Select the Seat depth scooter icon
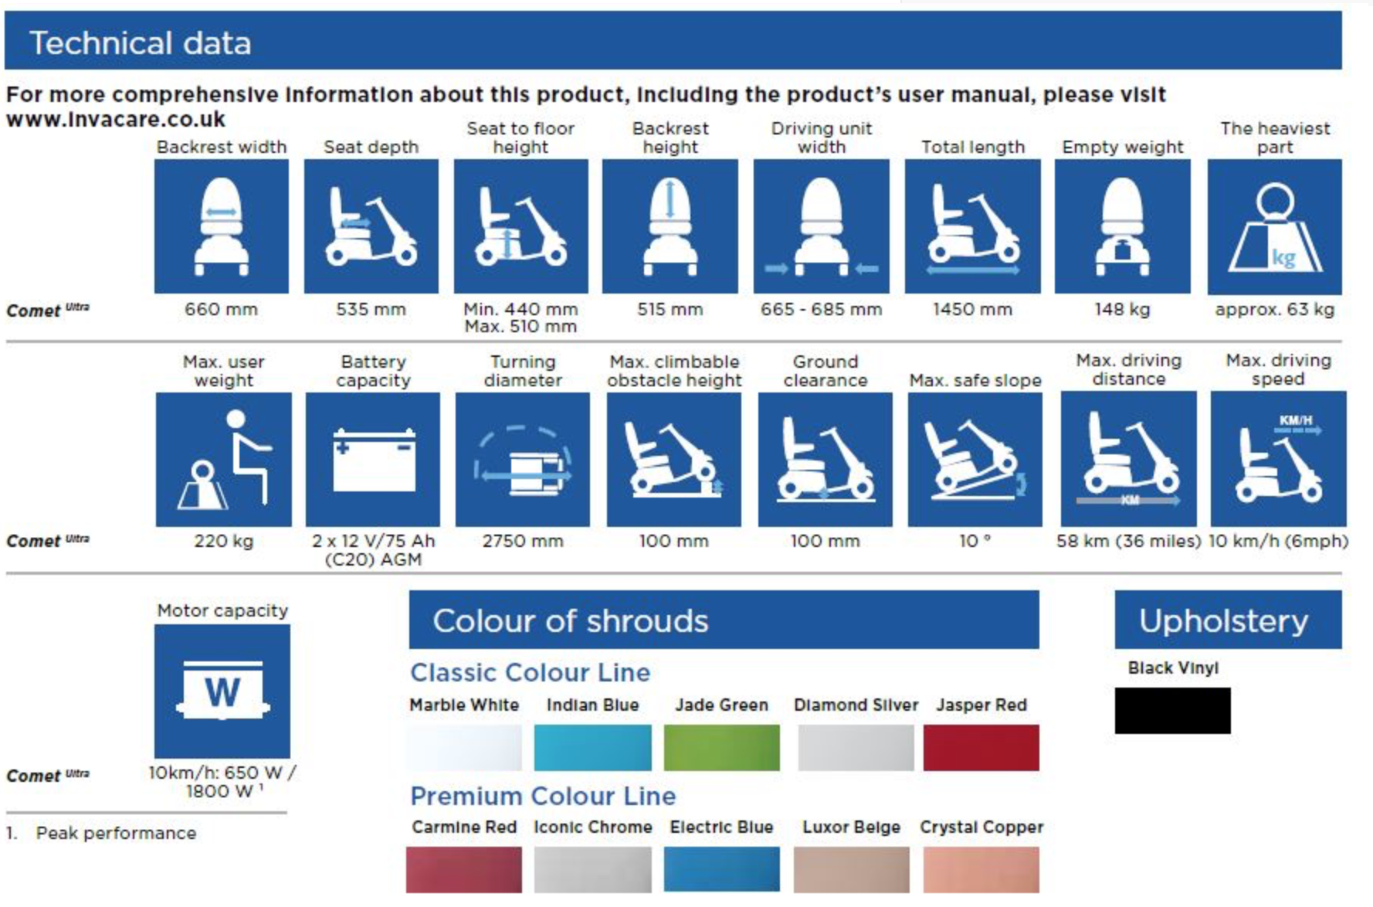The height and width of the screenshot is (907, 1373). click(x=371, y=226)
